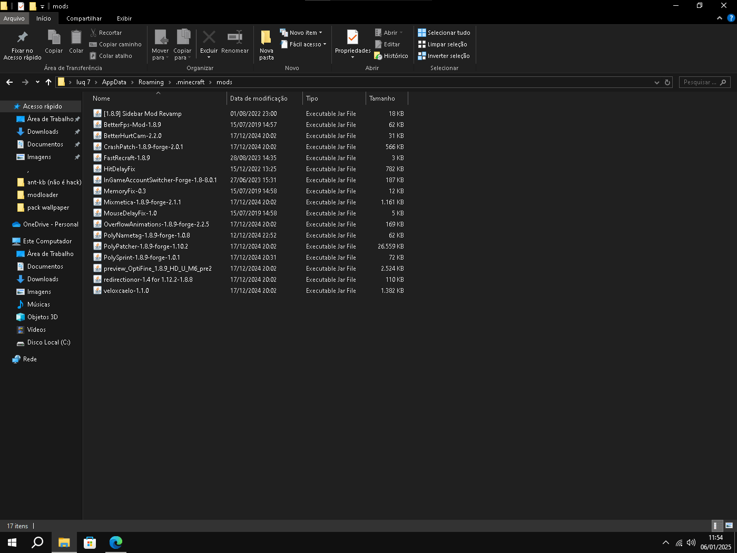This screenshot has height=553, width=737.
Task: Sort by the Tamanho column header
Action: pos(387,98)
